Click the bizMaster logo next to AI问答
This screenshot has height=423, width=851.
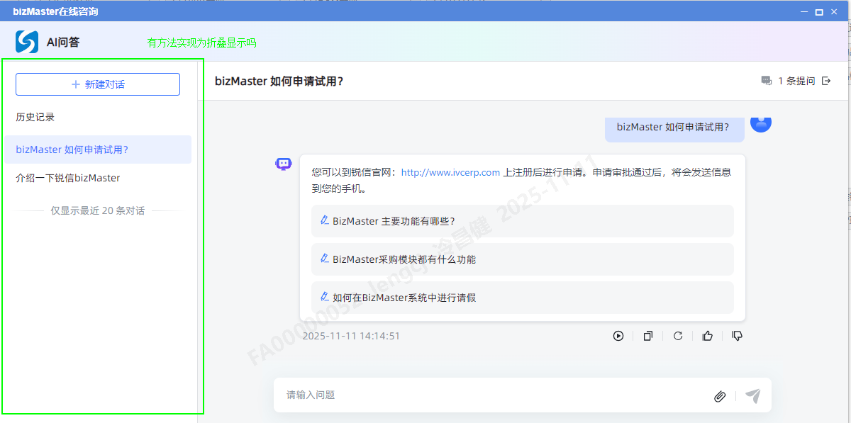(27, 42)
